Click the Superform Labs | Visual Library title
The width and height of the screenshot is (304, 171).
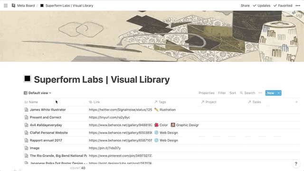click(x=102, y=79)
